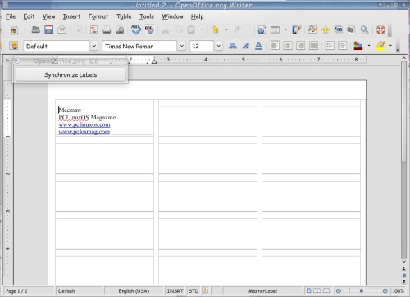Toggle Bold formatting
Screen dimensions: 410x297
coord(233,46)
